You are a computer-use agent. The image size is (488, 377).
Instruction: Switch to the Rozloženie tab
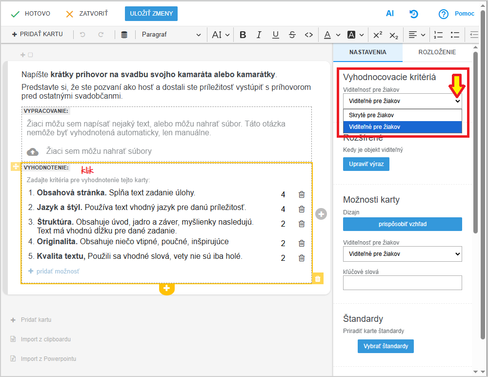click(x=437, y=52)
